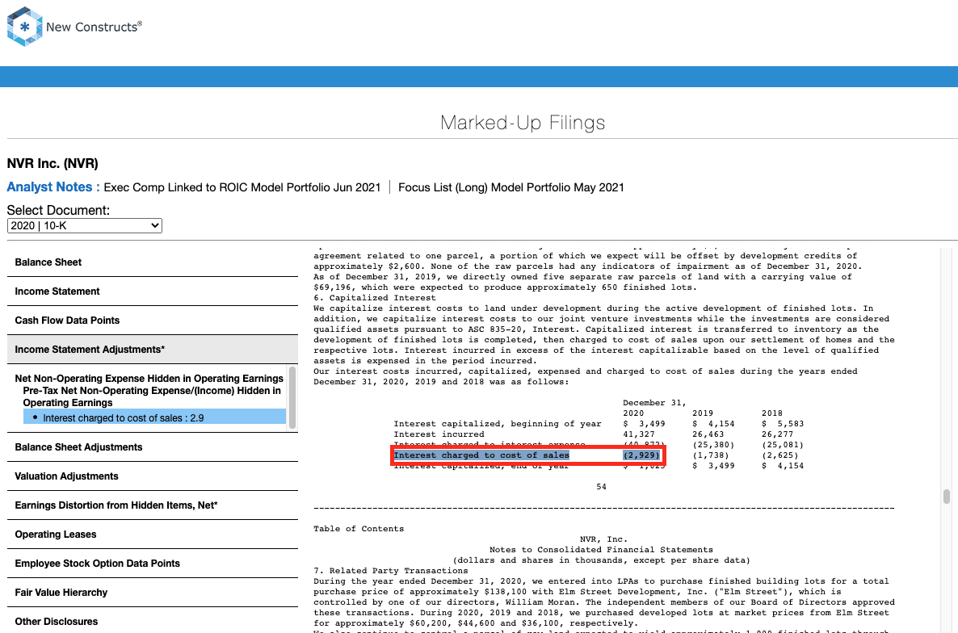Click 'Net Non-Operating Expense Hidden in Operating Earnings' heading

[x=149, y=379]
